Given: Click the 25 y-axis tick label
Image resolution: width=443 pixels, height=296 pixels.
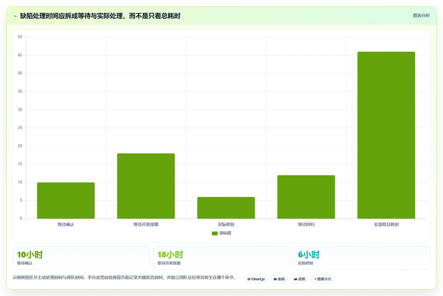Looking at the screenshot, I should pyautogui.click(x=20, y=128).
